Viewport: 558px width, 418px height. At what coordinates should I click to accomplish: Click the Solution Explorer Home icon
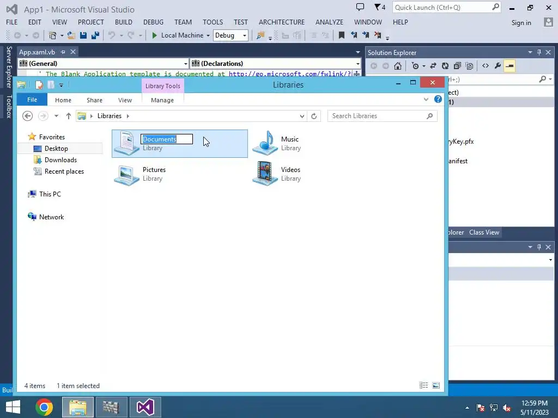click(x=398, y=66)
